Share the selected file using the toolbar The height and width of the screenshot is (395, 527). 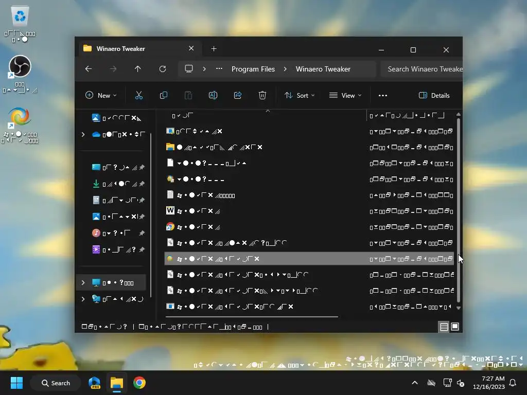pos(238,95)
